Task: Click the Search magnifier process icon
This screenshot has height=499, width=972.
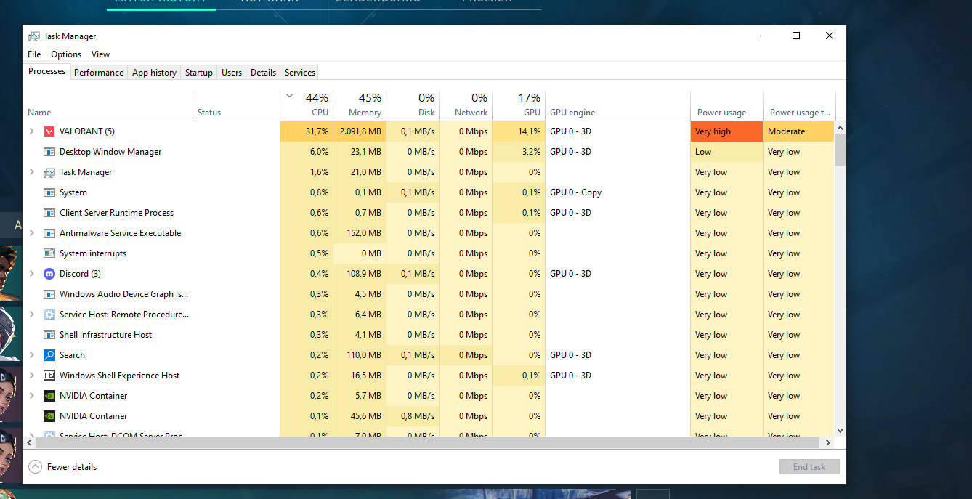Action: 49,355
